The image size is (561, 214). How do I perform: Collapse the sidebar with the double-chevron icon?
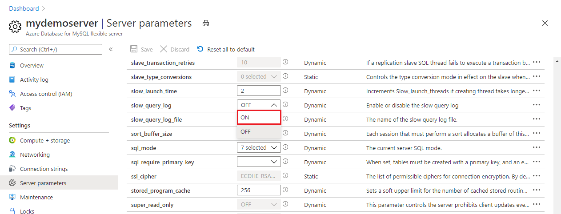pos(111,49)
